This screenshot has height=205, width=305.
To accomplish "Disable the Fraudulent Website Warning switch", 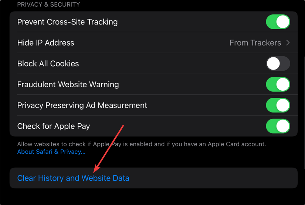I will pyautogui.click(x=278, y=84).
